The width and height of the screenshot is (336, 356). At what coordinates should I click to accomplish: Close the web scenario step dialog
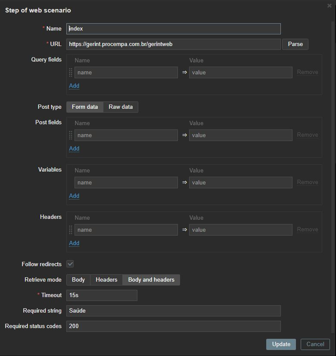[330, 6]
